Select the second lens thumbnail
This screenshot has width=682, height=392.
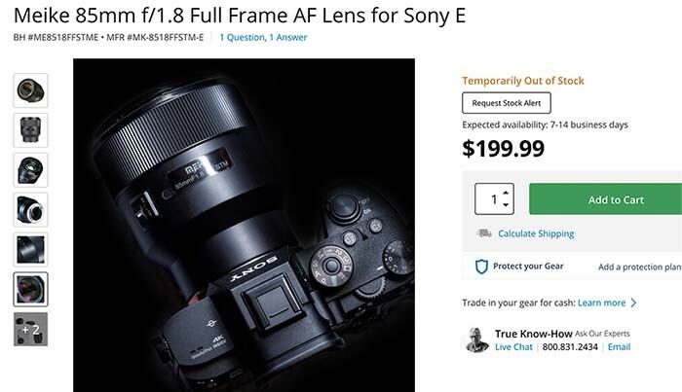pos(31,129)
